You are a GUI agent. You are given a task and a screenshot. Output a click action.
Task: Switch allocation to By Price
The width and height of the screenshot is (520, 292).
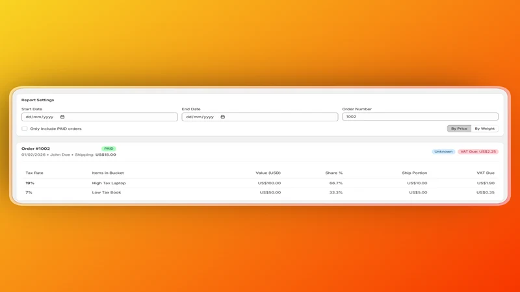(459, 128)
